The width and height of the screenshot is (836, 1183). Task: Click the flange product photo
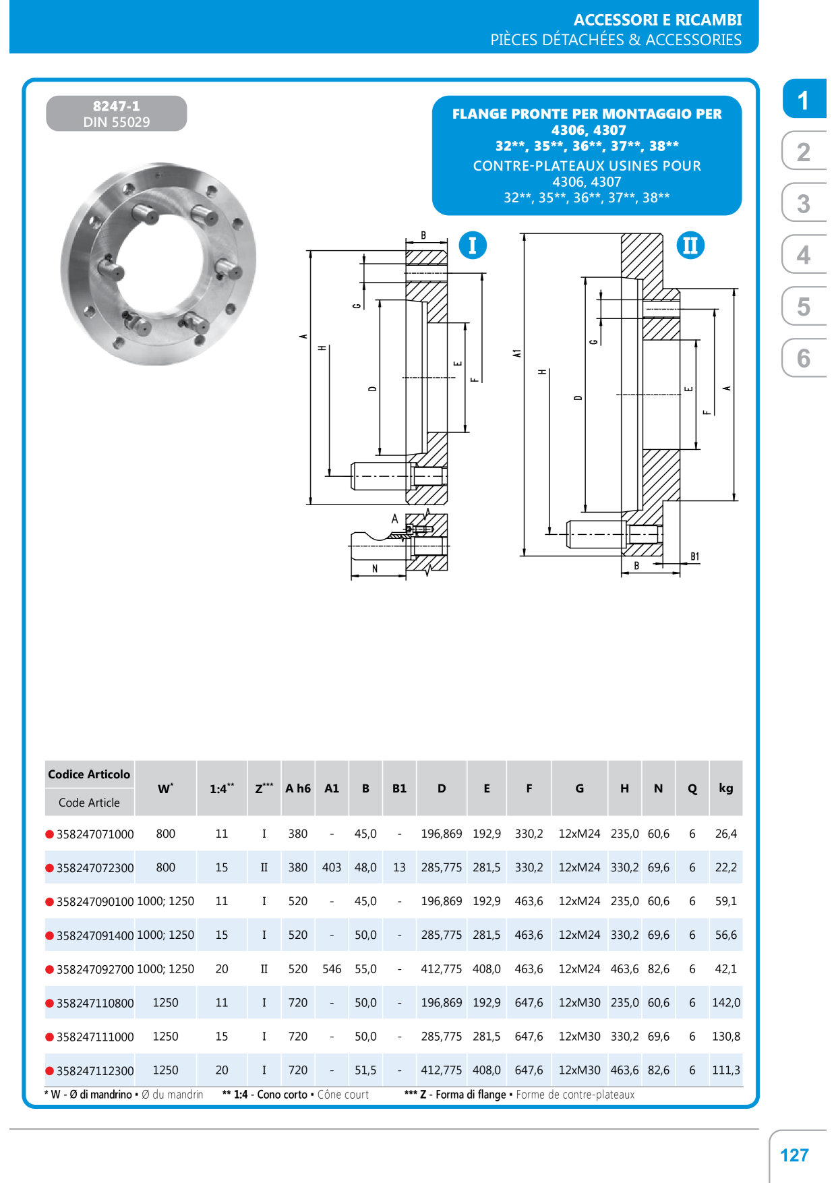pos(158,264)
